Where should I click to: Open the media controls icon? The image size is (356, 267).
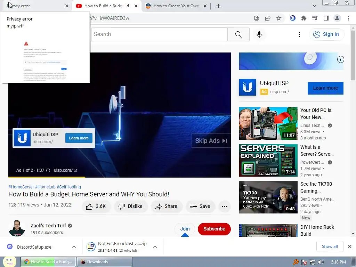[x=315, y=18]
